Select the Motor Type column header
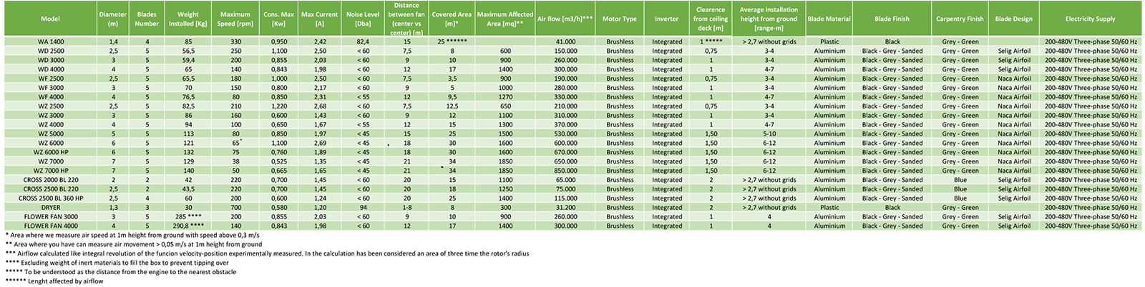This screenshot has width=1145, height=287. 620,19
